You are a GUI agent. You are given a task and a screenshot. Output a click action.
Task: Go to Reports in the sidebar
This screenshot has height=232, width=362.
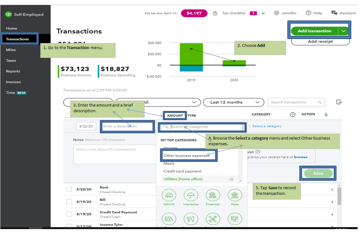point(13,71)
